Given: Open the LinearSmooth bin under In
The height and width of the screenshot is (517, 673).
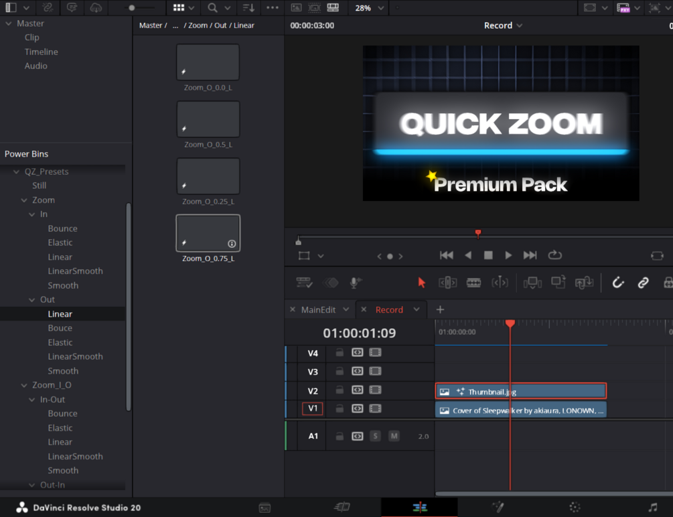Looking at the screenshot, I should (75, 271).
